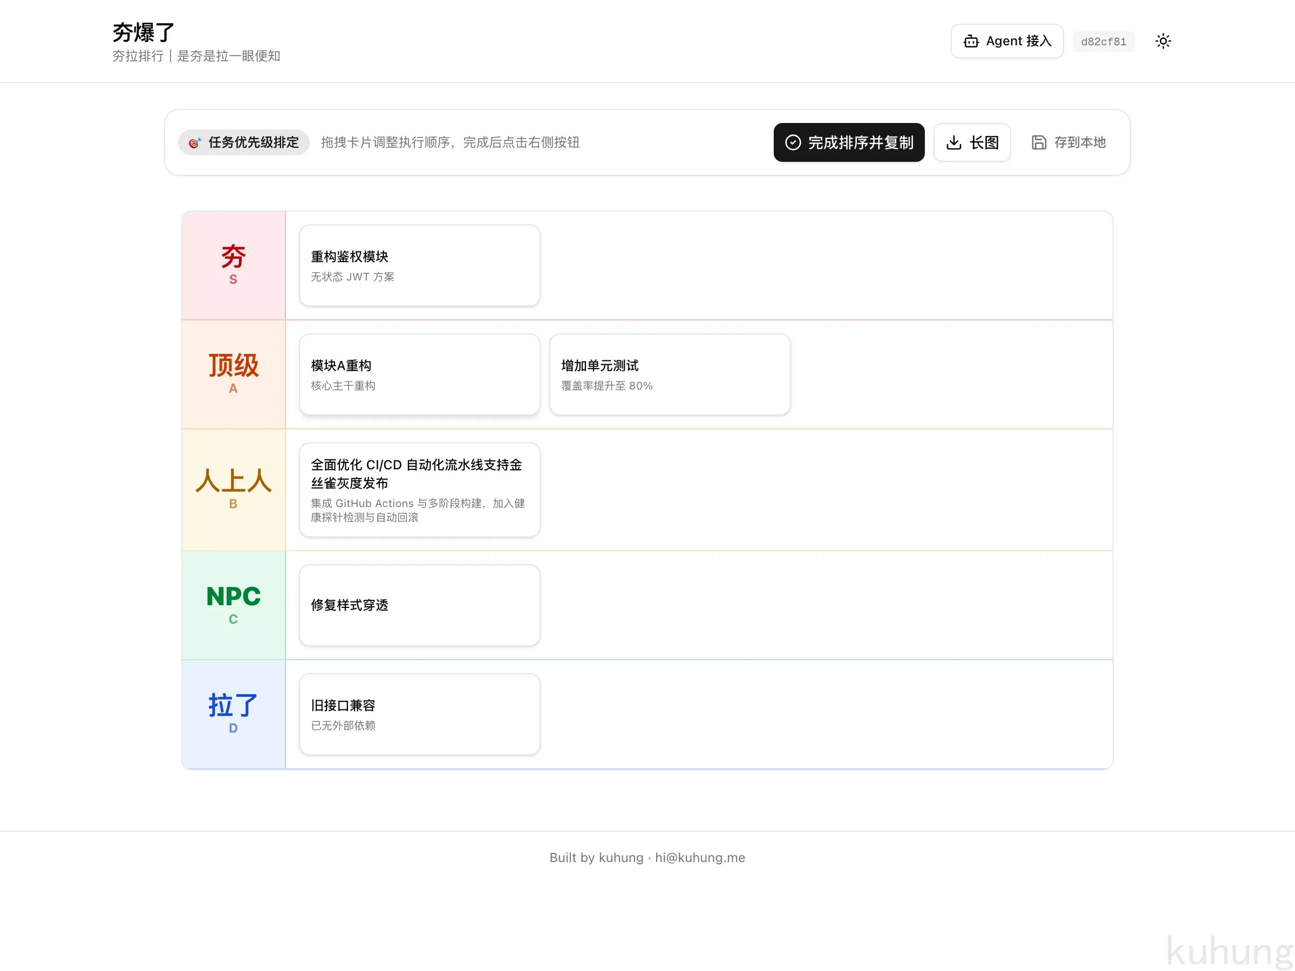Select the 修复样式穿透 card
Image resolution: width=1295 pixels, height=971 pixels.
[x=419, y=605]
